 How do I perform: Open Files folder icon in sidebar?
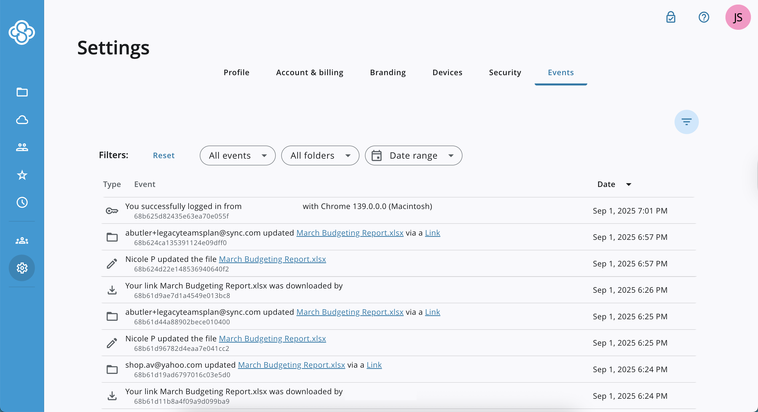click(22, 92)
